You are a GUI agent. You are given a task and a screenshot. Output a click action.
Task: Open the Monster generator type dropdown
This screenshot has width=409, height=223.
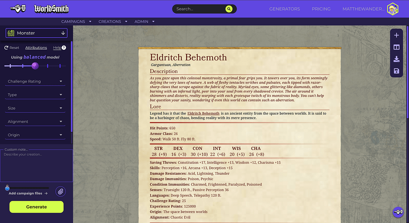click(36, 33)
